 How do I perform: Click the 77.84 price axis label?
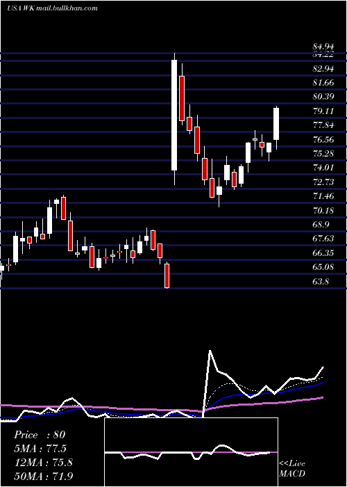323,125
